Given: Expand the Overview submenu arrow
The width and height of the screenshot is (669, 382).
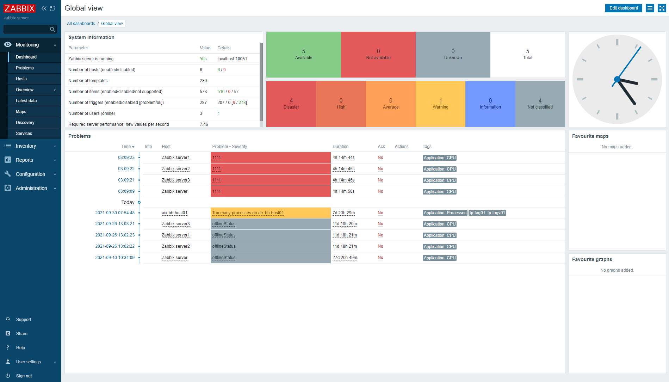Looking at the screenshot, I should [x=55, y=90].
